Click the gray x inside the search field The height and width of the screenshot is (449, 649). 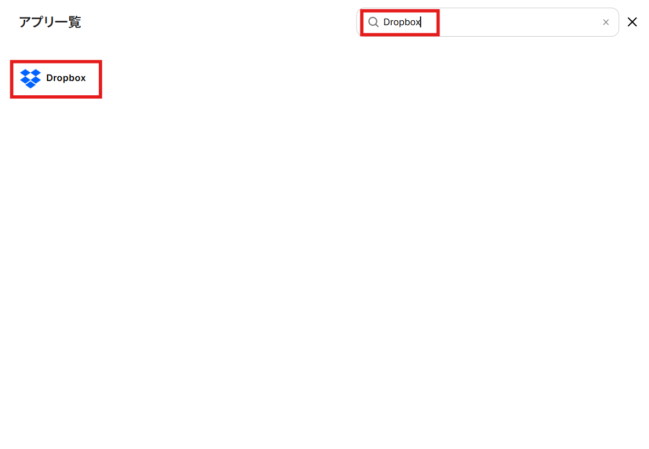[606, 22]
